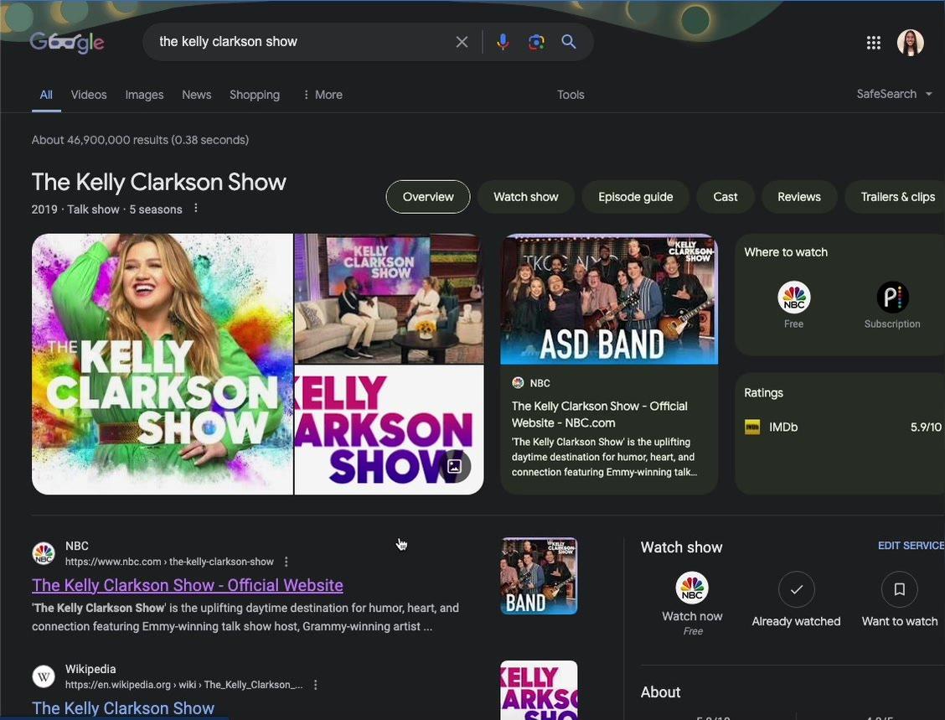Select the Trailers & clips chip
The height and width of the screenshot is (720, 945).
tap(896, 197)
